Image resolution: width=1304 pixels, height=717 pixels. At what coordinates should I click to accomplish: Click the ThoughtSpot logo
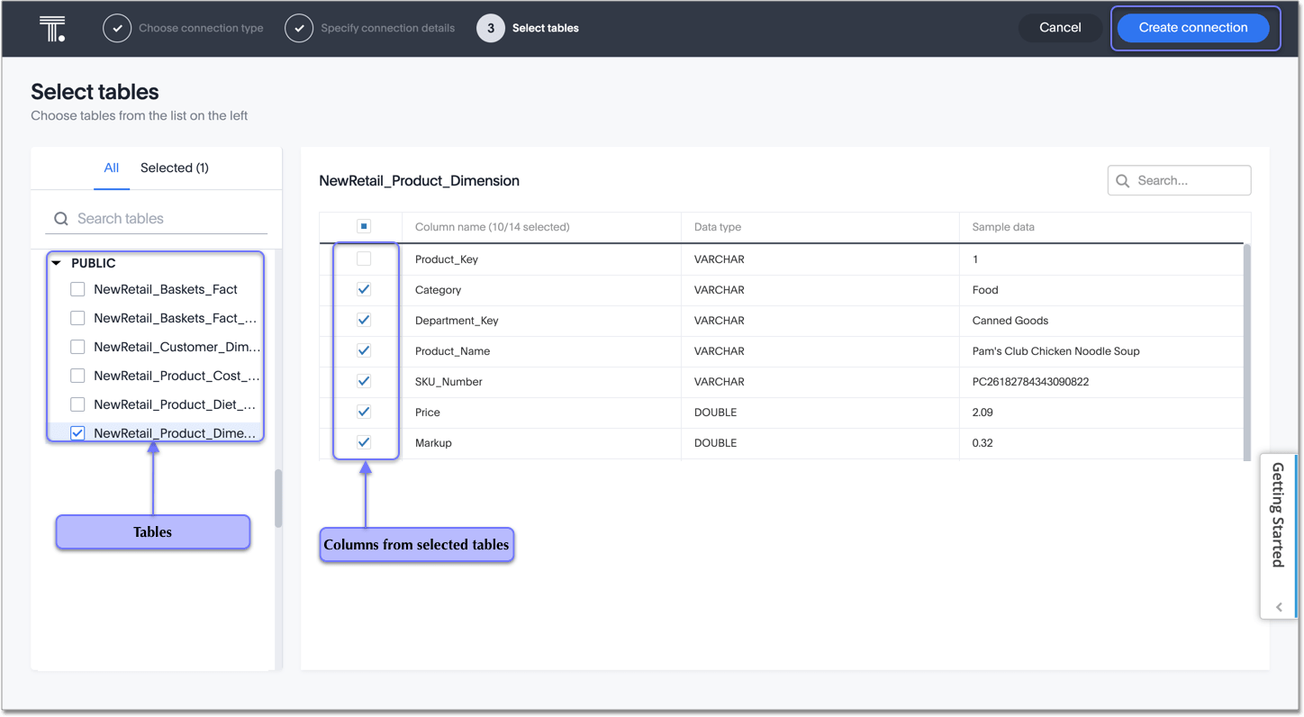point(51,28)
